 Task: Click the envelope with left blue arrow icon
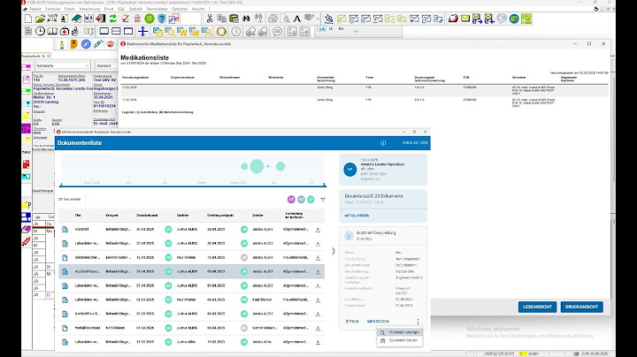click(x=489, y=19)
